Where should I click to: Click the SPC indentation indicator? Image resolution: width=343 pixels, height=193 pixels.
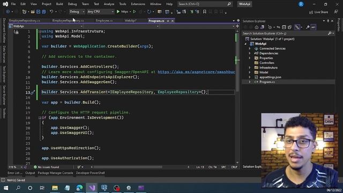tap(223, 167)
